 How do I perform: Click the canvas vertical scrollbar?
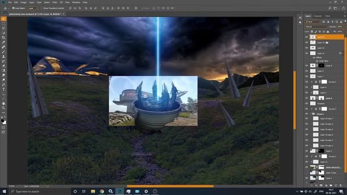pos(294,100)
